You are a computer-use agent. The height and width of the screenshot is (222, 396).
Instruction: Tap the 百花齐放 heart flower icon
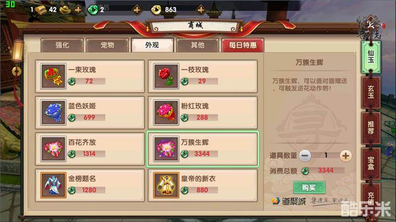(x=53, y=149)
